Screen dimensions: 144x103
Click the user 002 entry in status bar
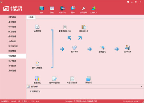coord(35,101)
